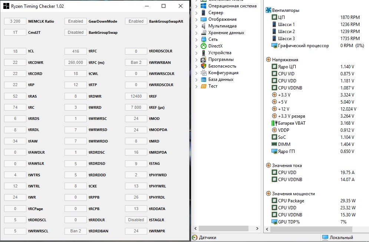
Task: Click the tRAS value field 52
Action: (15, 96)
